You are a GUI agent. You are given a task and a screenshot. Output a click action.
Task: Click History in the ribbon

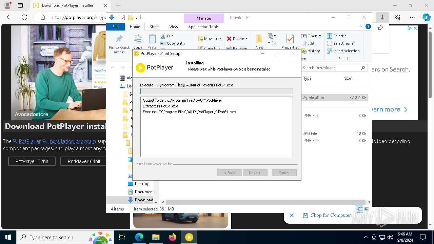[310, 51]
